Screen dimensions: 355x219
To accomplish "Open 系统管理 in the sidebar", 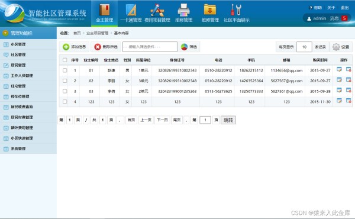I will pos(28,149).
